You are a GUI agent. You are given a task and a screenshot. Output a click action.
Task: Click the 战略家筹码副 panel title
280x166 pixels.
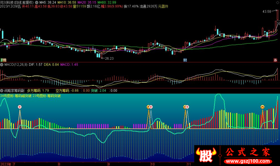[x=14, y=91]
